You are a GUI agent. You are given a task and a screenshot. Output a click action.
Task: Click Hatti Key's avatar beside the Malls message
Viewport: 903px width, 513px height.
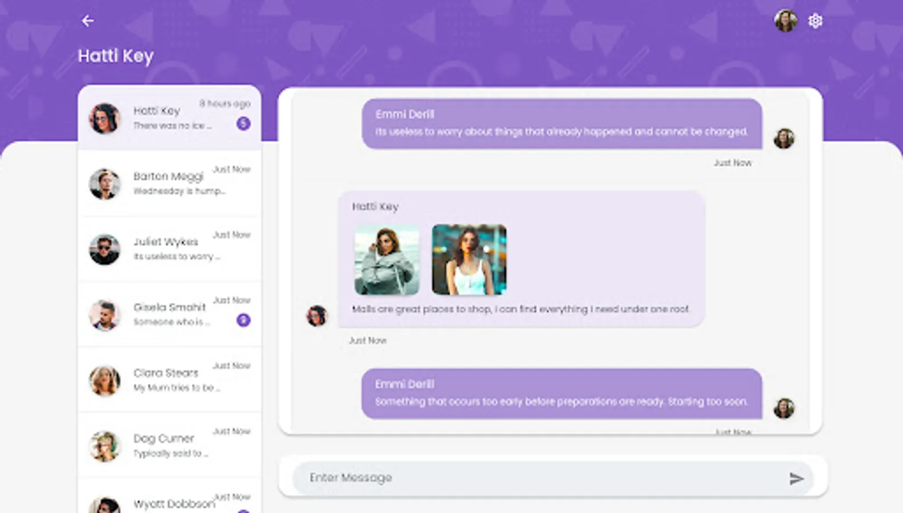(317, 316)
